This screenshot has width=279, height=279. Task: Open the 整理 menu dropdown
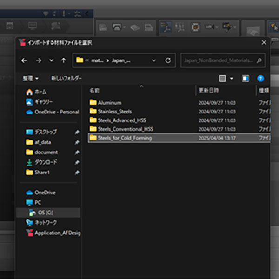point(30,78)
